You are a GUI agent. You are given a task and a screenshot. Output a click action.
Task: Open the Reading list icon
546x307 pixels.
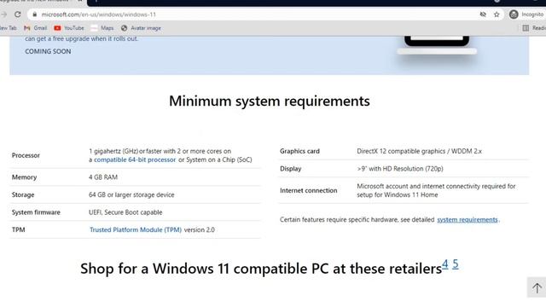coord(526,28)
